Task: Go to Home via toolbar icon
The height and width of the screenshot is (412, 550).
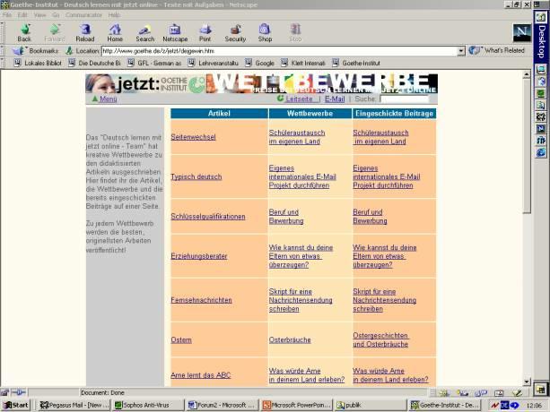Action: [115, 32]
